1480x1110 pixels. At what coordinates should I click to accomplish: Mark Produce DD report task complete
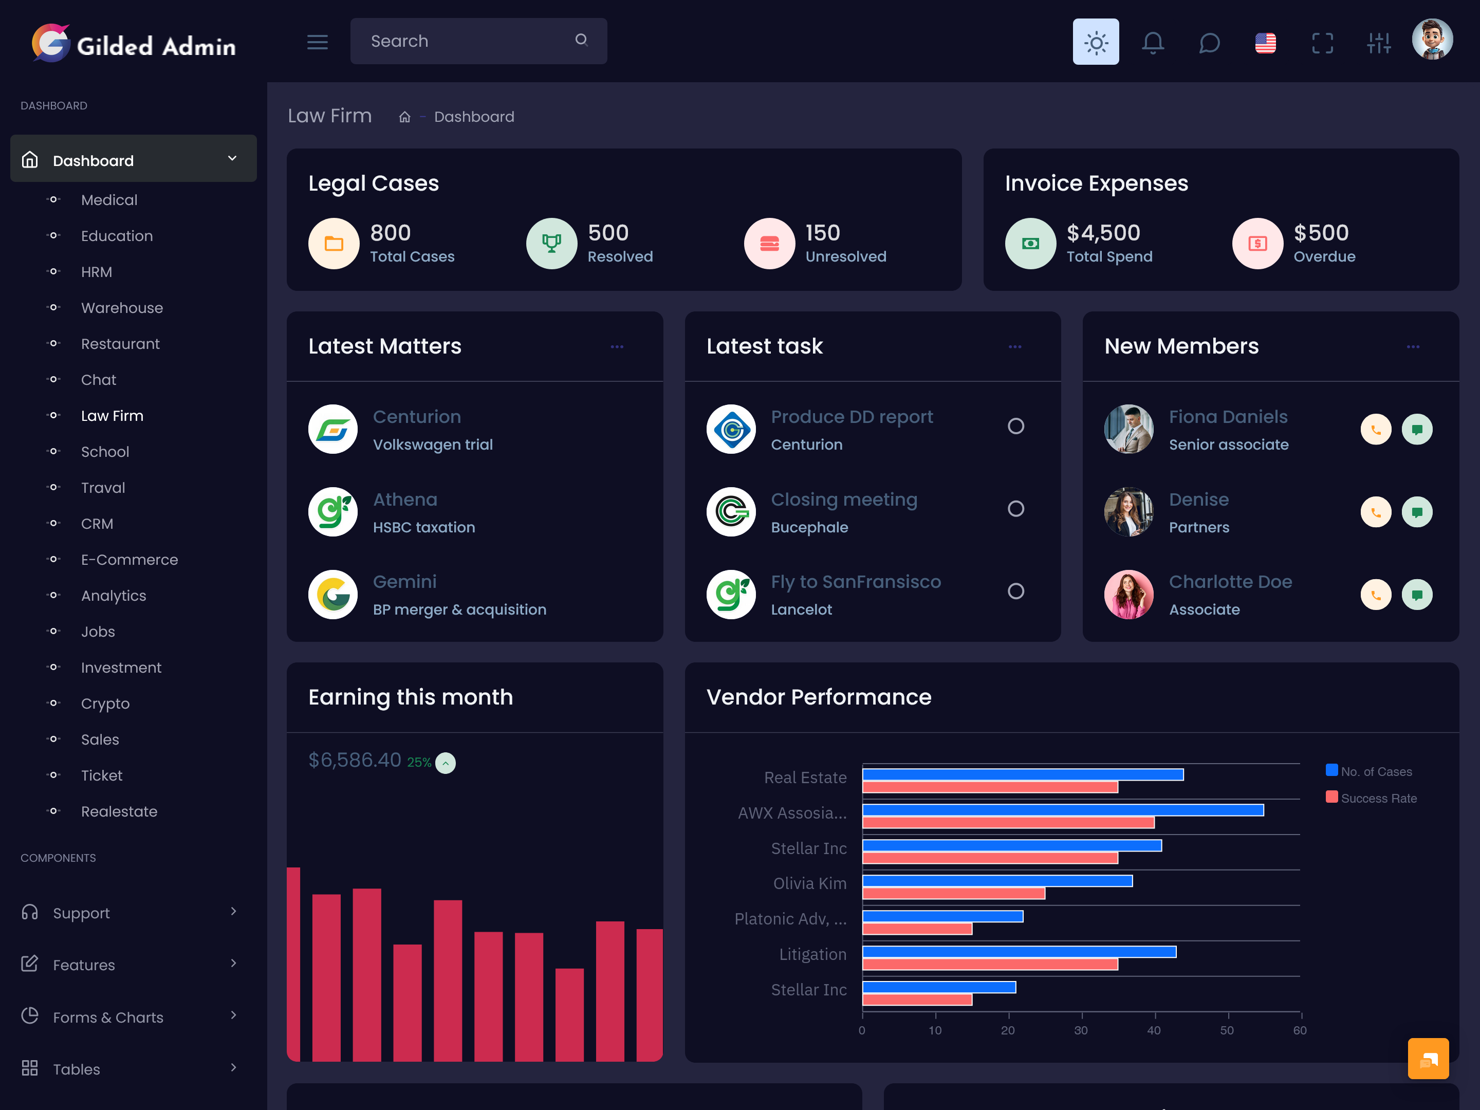coord(1015,426)
